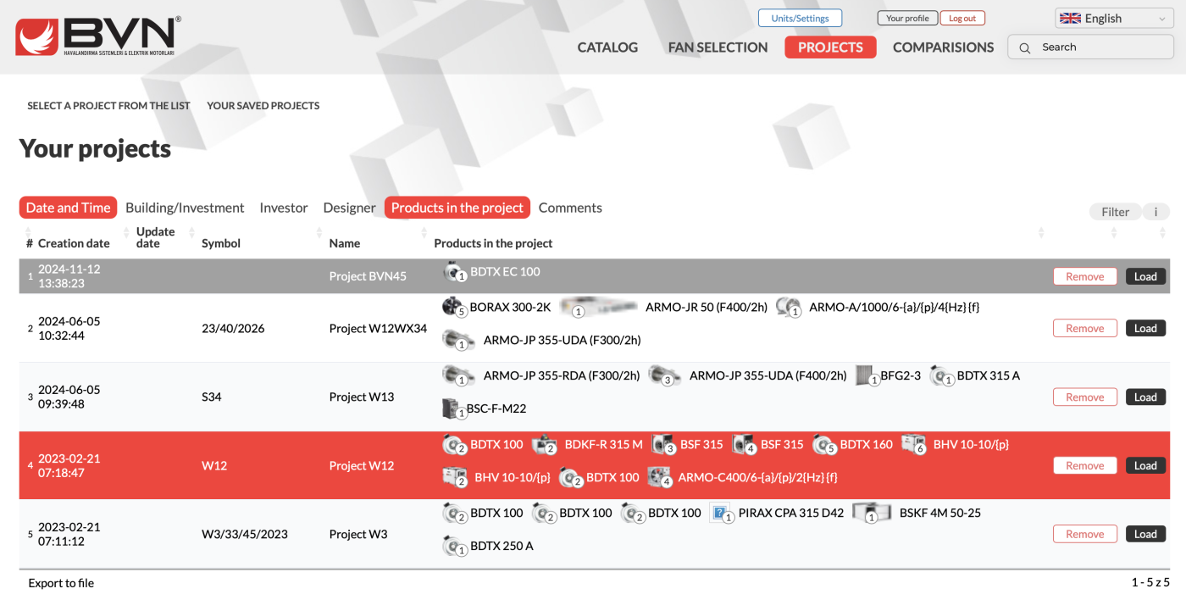Viewport: 1186px width, 611px height.
Task: Select the PIRAX CPA 315 D42 placeholder icon
Action: [722, 514]
